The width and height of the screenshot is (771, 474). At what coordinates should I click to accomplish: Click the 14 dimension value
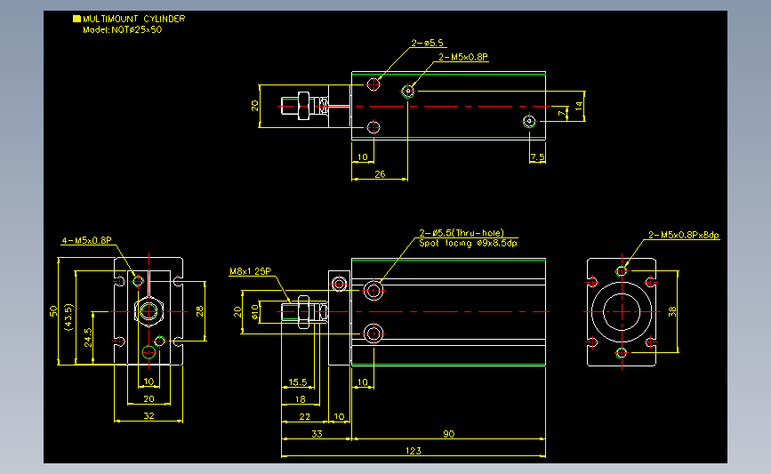[x=579, y=105]
